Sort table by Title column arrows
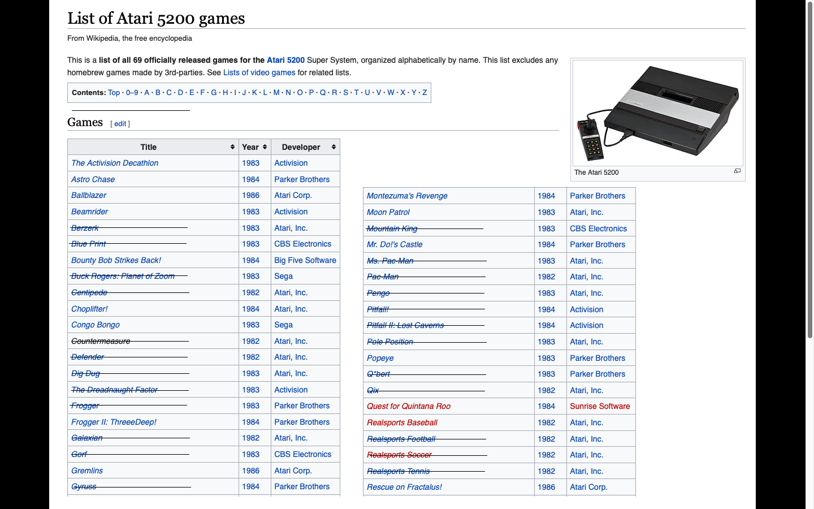The height and width of the screenshot is (509, 814). (x=232, y=147)
